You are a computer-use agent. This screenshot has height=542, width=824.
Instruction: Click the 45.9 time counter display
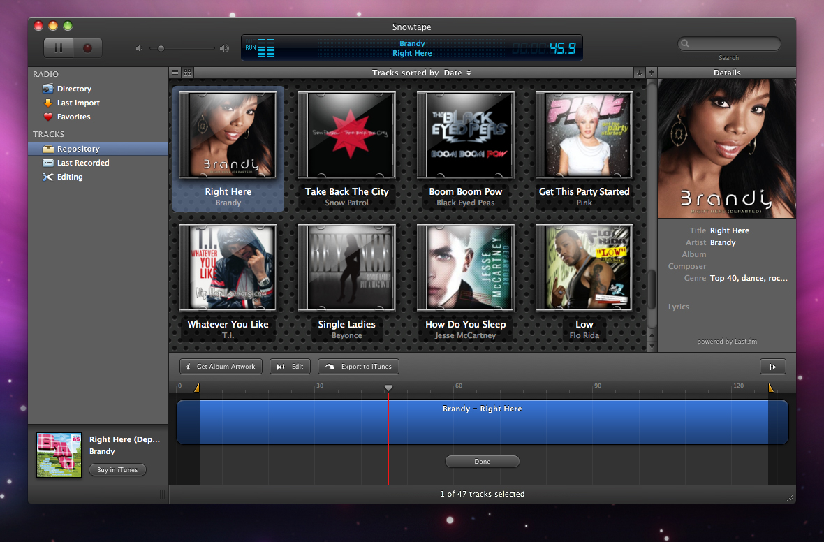click(562, 48)
